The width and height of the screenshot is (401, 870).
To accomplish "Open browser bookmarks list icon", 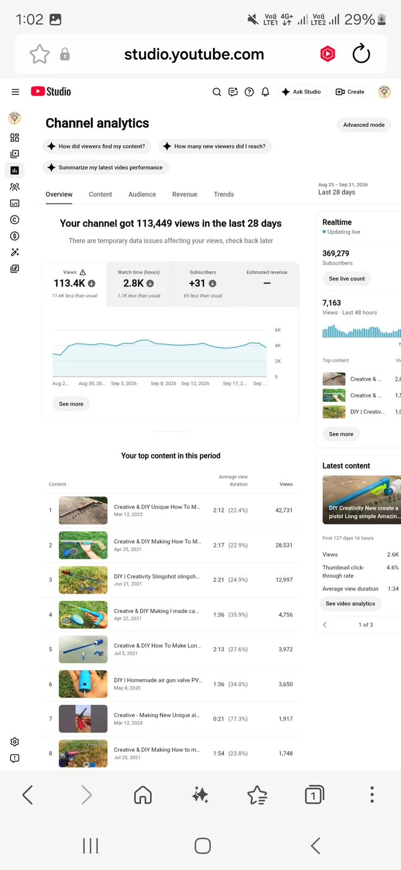I will click(x=257, y=795).
